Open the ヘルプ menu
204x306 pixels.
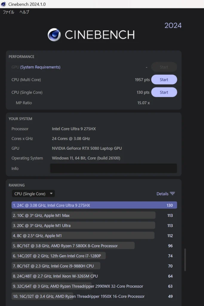tap(24, 12)
